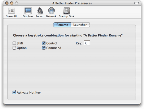Image resolution: width=144 pixels, height=109 pixels.
Task: Enable the Option modifier checkbox
Action: pyautogui.click(x=14, y=48)
